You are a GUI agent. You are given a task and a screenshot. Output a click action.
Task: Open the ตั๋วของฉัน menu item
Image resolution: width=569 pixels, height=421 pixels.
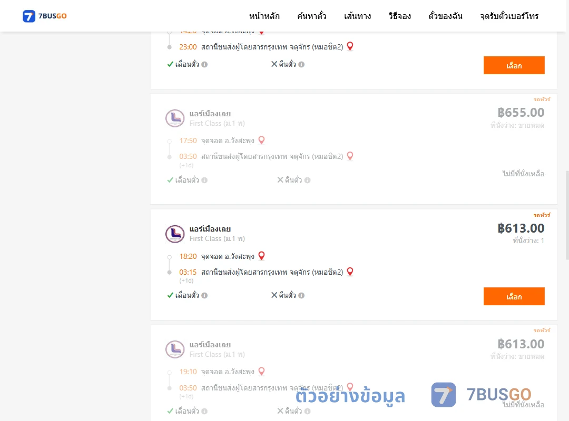tap(445, 16)
